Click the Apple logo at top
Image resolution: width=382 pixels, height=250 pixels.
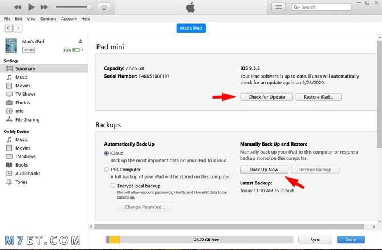point(191,7)
